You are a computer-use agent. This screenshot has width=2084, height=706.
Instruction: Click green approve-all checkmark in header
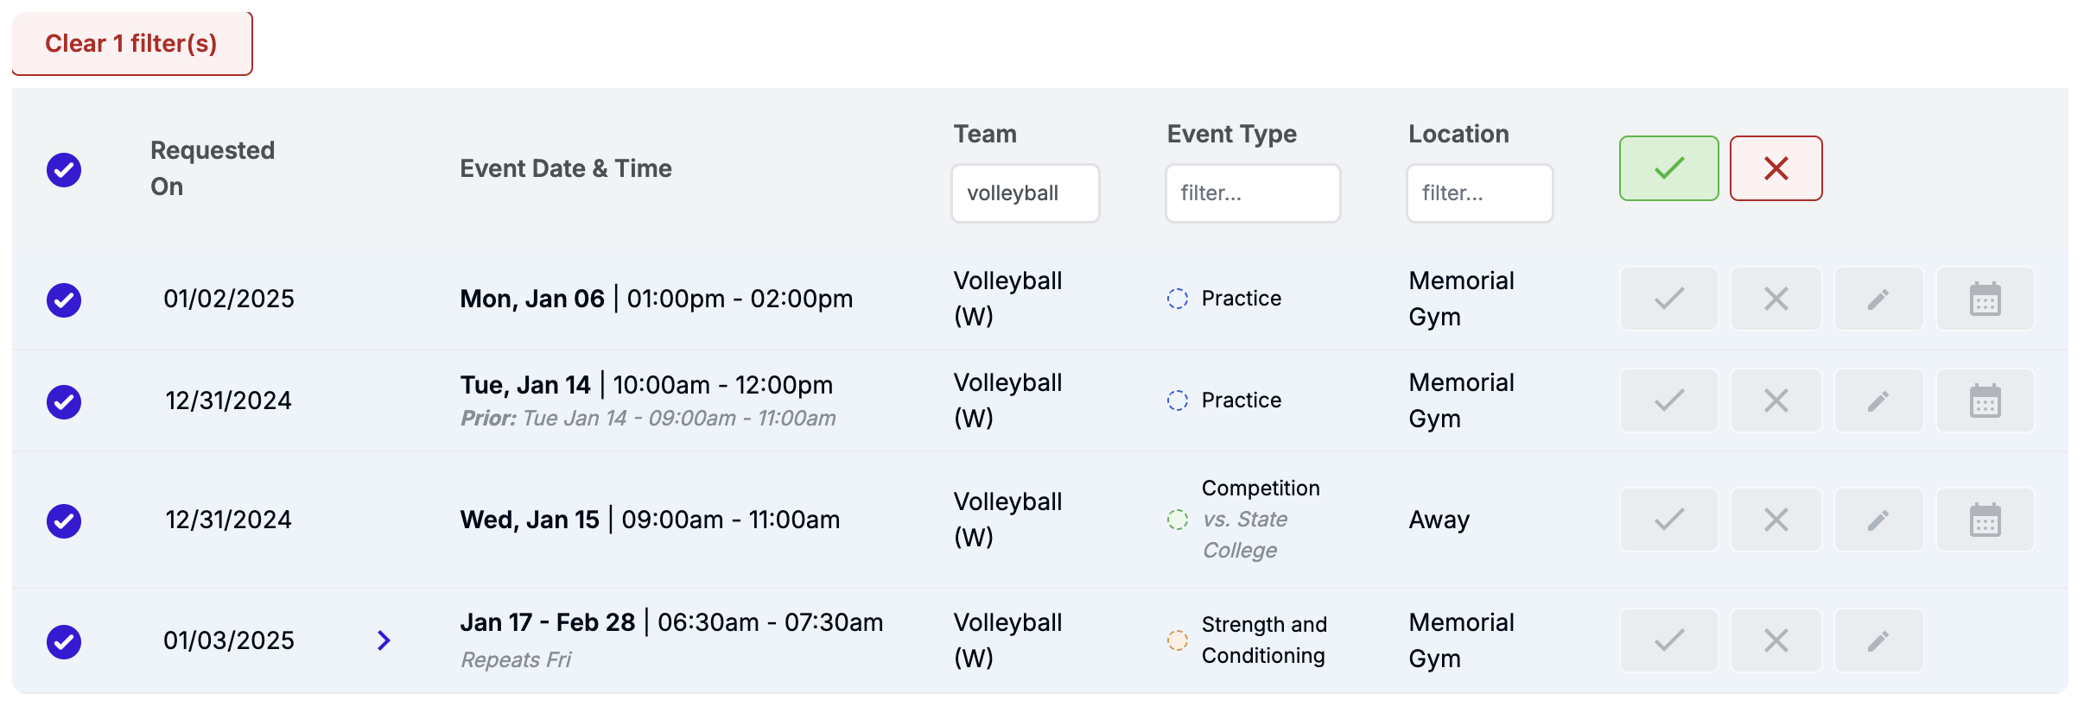click(x=1668, y=168)
